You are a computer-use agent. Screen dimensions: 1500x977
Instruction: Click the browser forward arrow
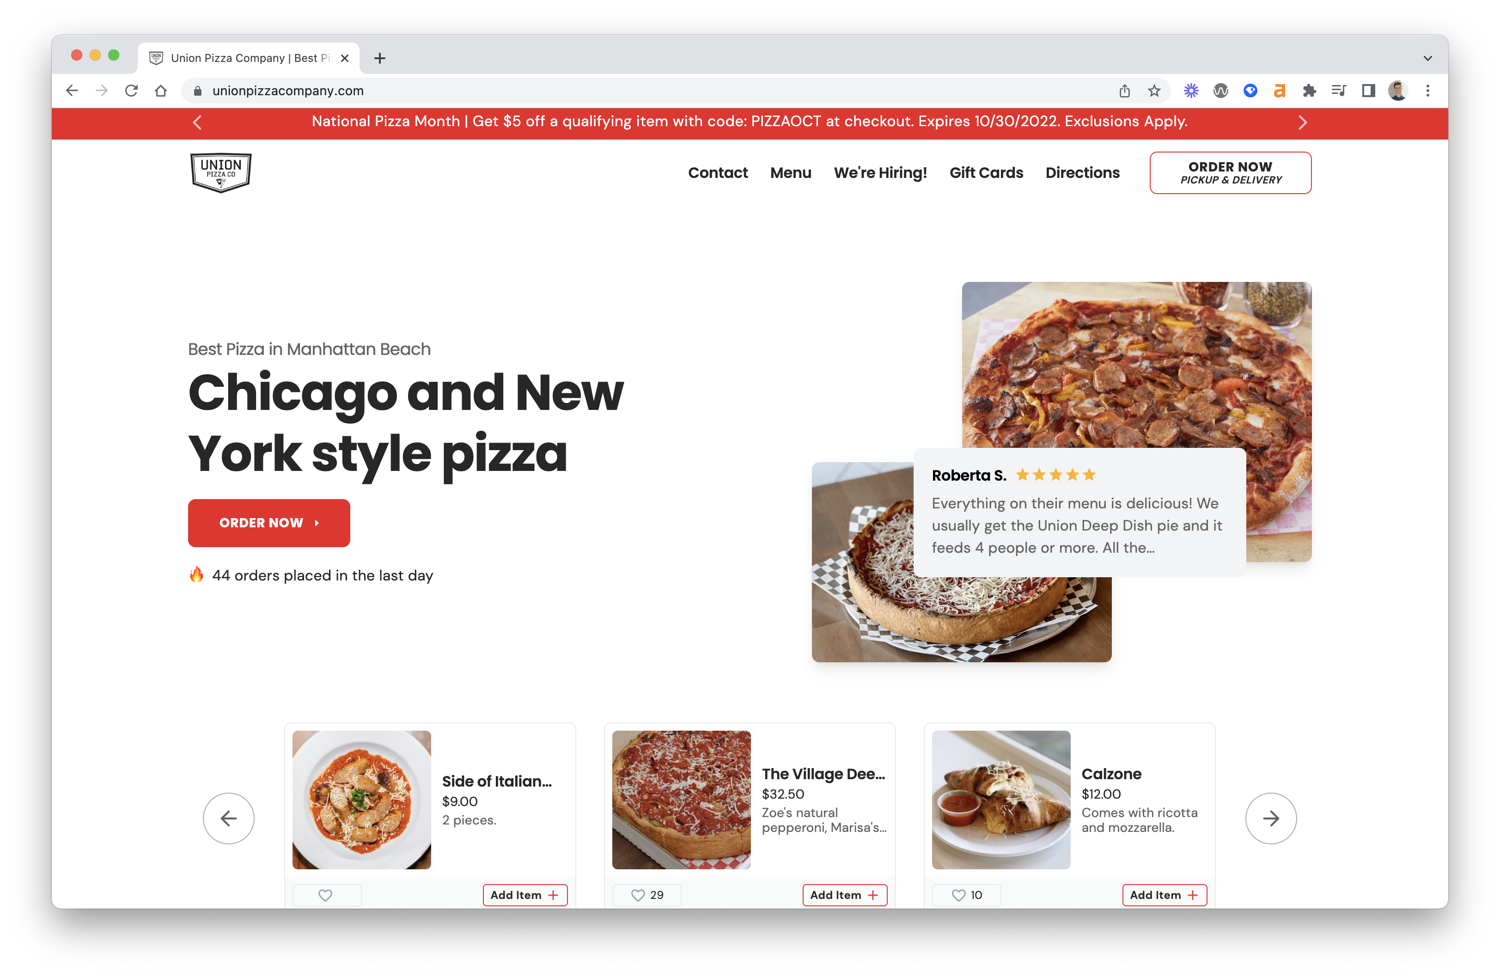coord(102,91)
